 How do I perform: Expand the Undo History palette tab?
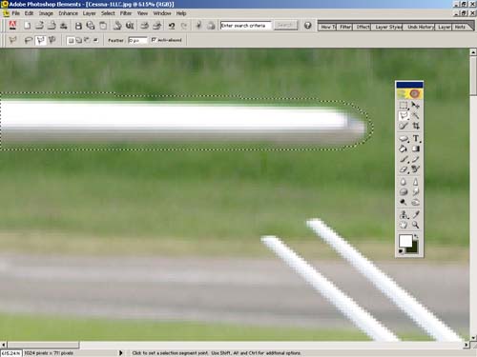(420, 27)
